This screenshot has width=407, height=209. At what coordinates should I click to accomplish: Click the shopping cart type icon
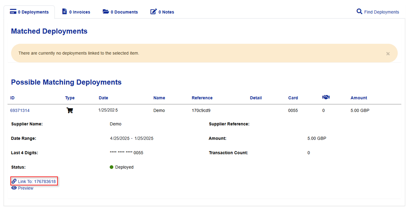(x=70, y=110)
